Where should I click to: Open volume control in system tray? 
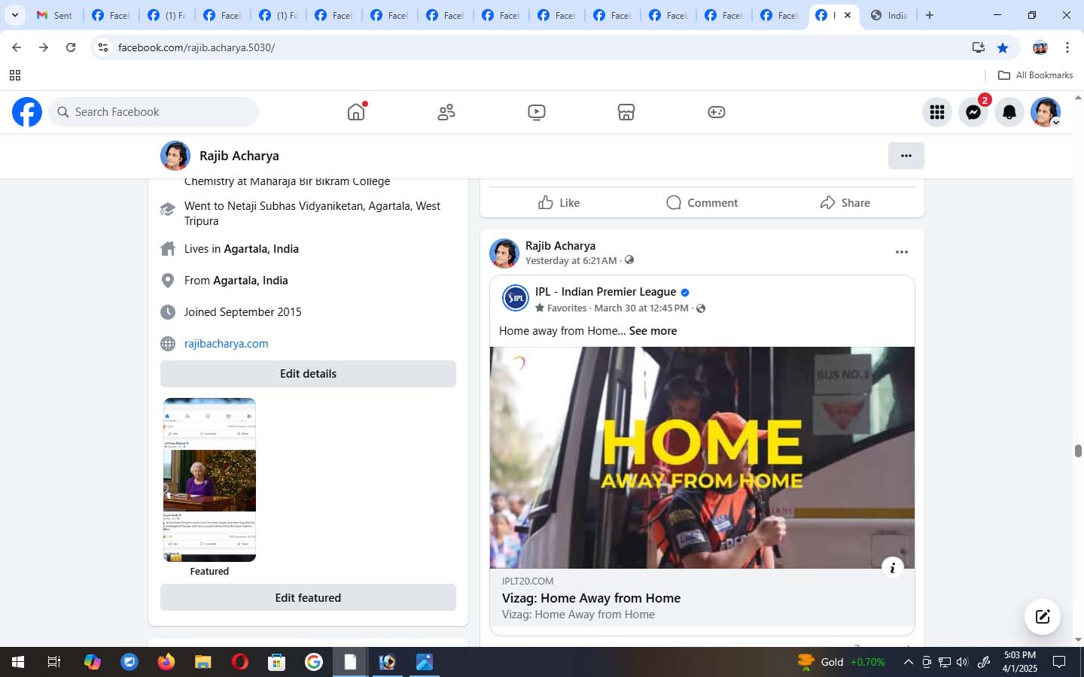(x=962, y=662)
